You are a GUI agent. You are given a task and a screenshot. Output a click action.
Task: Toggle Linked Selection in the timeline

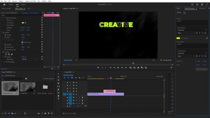pos(72,78)
